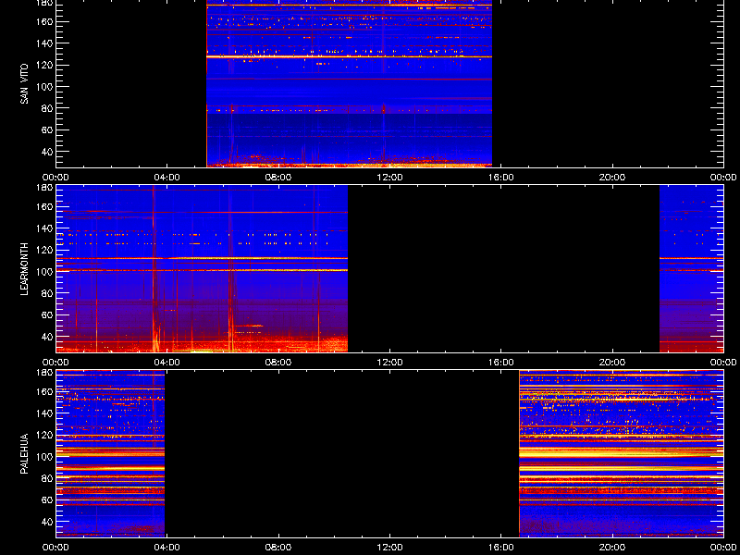
Task: Click the Learmonth morning spectrogram data block
Action: [202, 268]
